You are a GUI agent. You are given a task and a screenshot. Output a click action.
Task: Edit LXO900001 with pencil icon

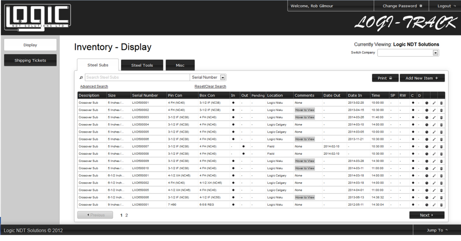click(434, 205)
